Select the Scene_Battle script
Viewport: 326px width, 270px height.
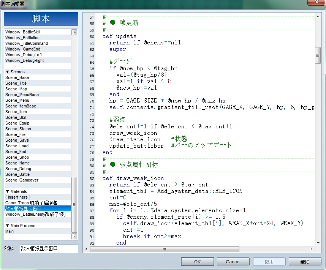38,174
